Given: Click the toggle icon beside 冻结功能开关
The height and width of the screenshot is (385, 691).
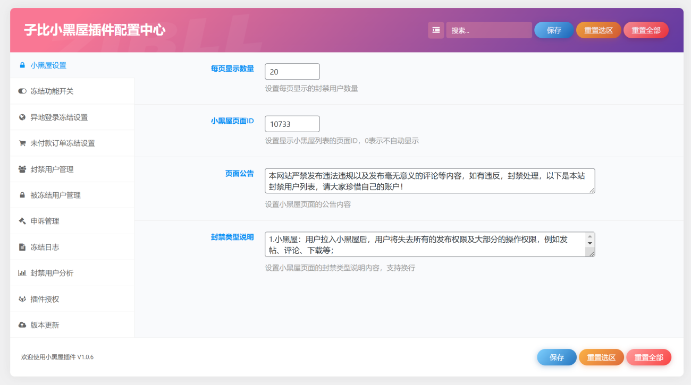Looking at the screenshot, I should pos(22,91).
